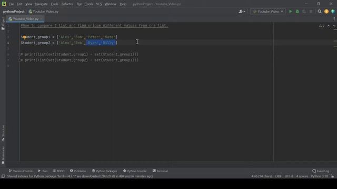Click the comment on line 1
This screenshot has width=337, height=189.
click(94, 26)
